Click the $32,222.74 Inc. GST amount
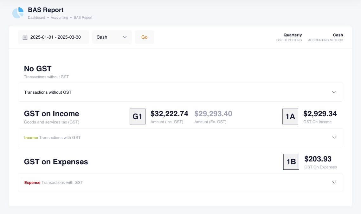Image resolution: width=361 pixels, height=214 pixels. tap(169, 114)
